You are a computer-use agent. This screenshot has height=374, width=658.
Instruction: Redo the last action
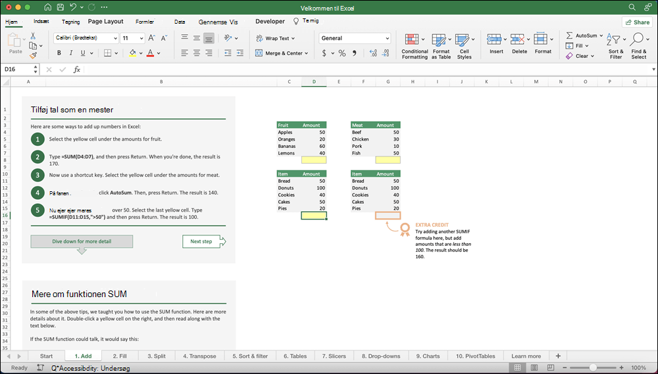[92, 7]
